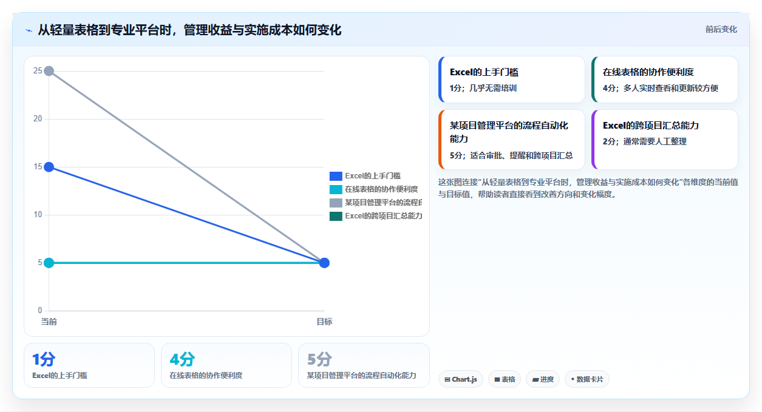The width and height of the screenshot is (762, 412).
Task: Toggle the blue Excel的上手门槛 legend swatch
Action: pos(336,176)
